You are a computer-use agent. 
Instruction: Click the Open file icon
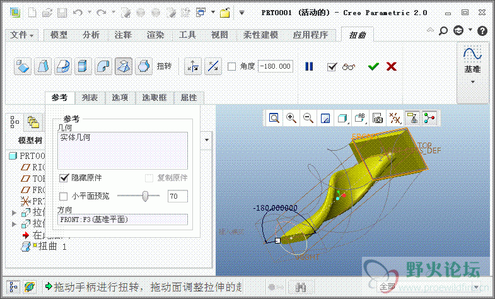pos(47,13)
